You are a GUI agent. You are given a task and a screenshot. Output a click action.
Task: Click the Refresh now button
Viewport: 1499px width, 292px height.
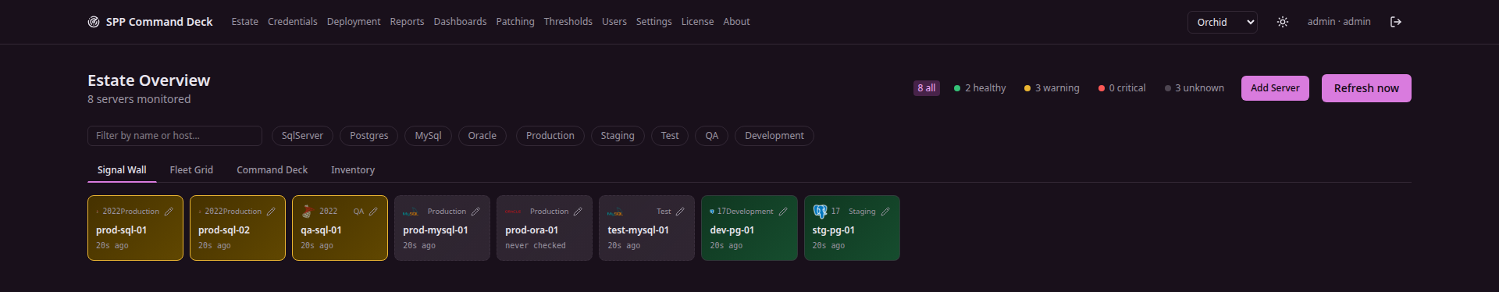1366,88
